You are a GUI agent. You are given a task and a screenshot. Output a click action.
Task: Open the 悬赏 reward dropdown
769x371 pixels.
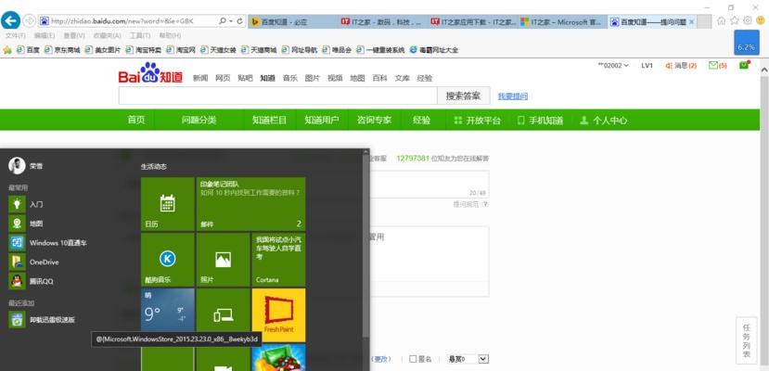tap(468, 359)
